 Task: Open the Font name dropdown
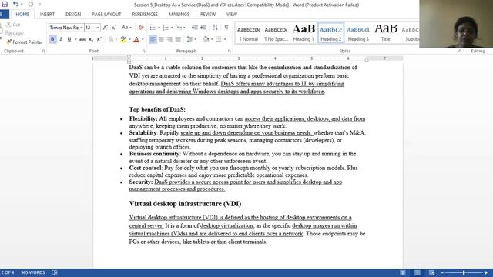point(82,28)
